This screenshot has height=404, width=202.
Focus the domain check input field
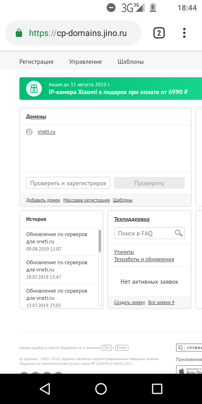[68, 183]
